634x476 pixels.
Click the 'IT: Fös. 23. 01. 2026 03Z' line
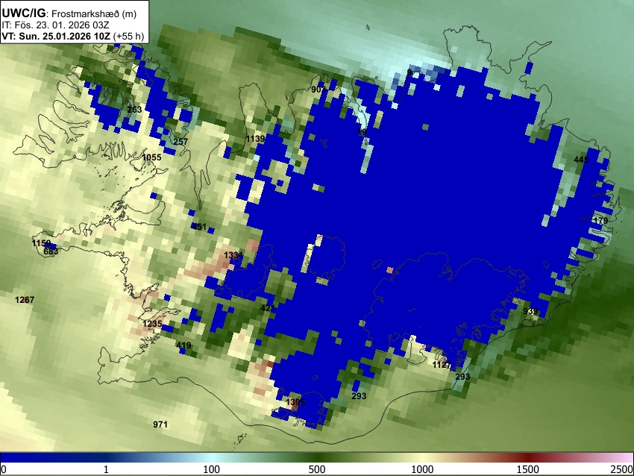pyautogui.click(x=55, y=25)
